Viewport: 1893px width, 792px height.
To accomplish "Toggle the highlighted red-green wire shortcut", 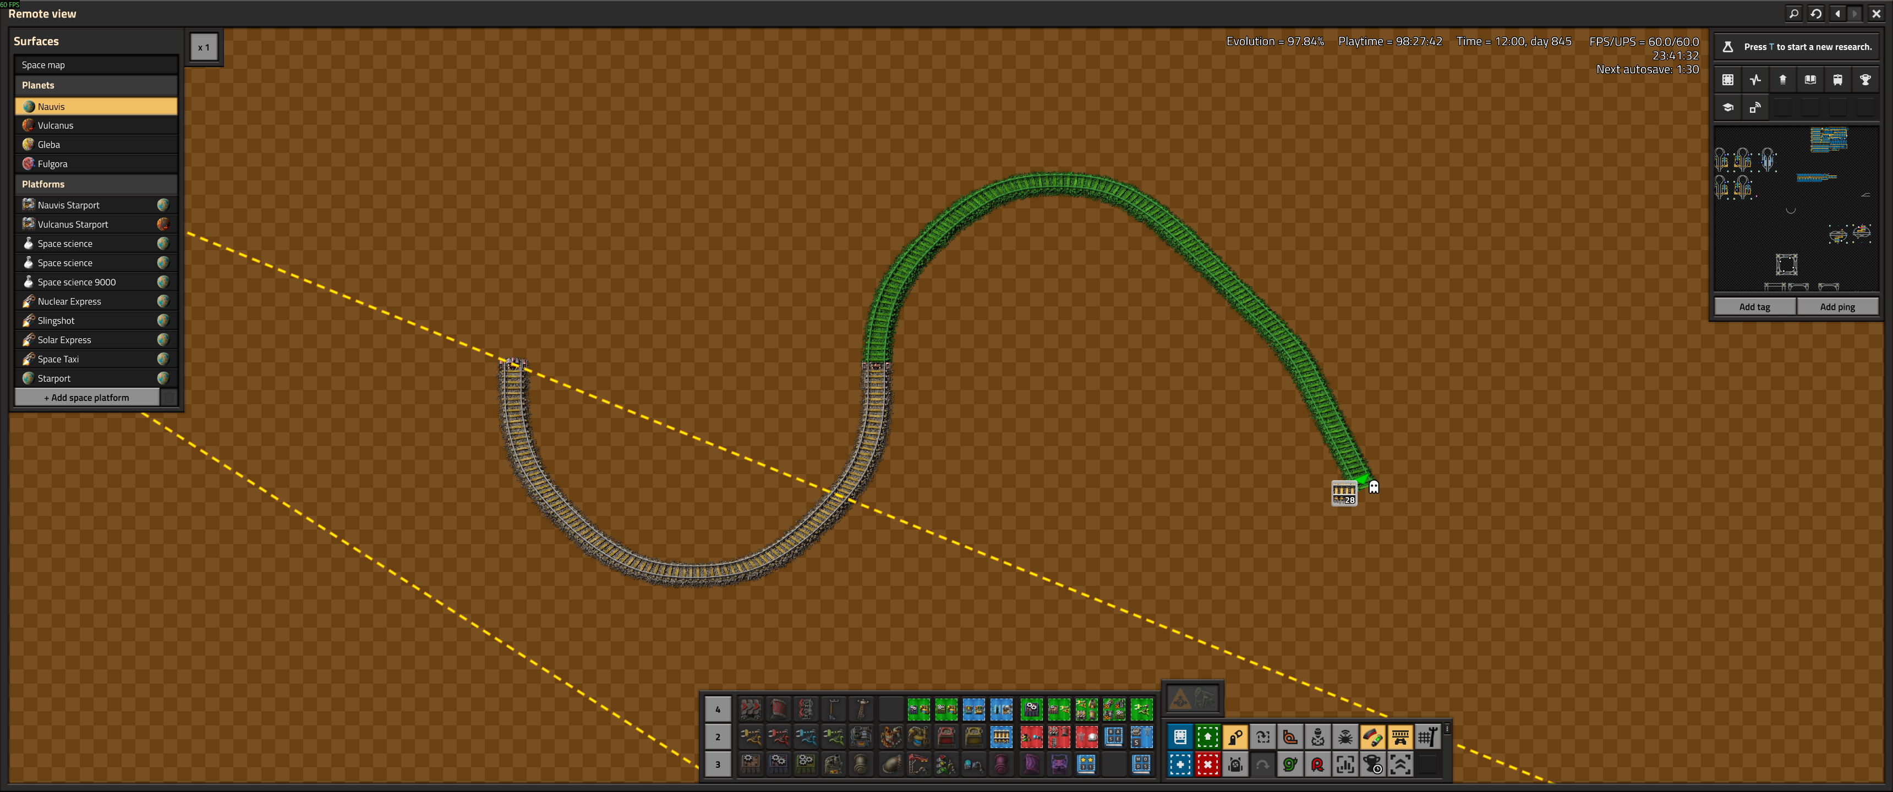I will (1373, 736).
